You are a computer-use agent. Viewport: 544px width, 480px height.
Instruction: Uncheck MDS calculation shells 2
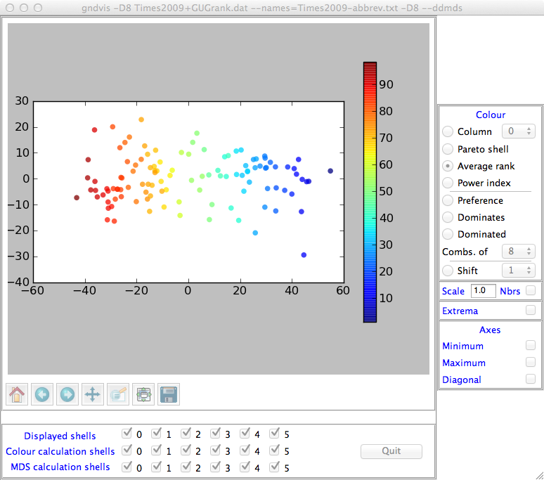(186, 467)
